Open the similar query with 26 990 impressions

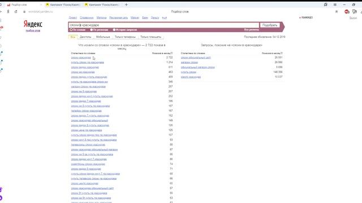coord(189,63)
